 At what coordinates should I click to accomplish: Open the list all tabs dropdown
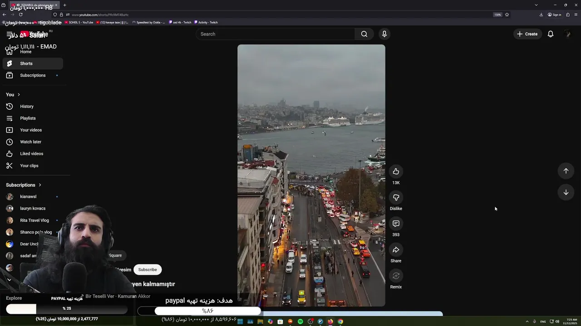[536, 5]
